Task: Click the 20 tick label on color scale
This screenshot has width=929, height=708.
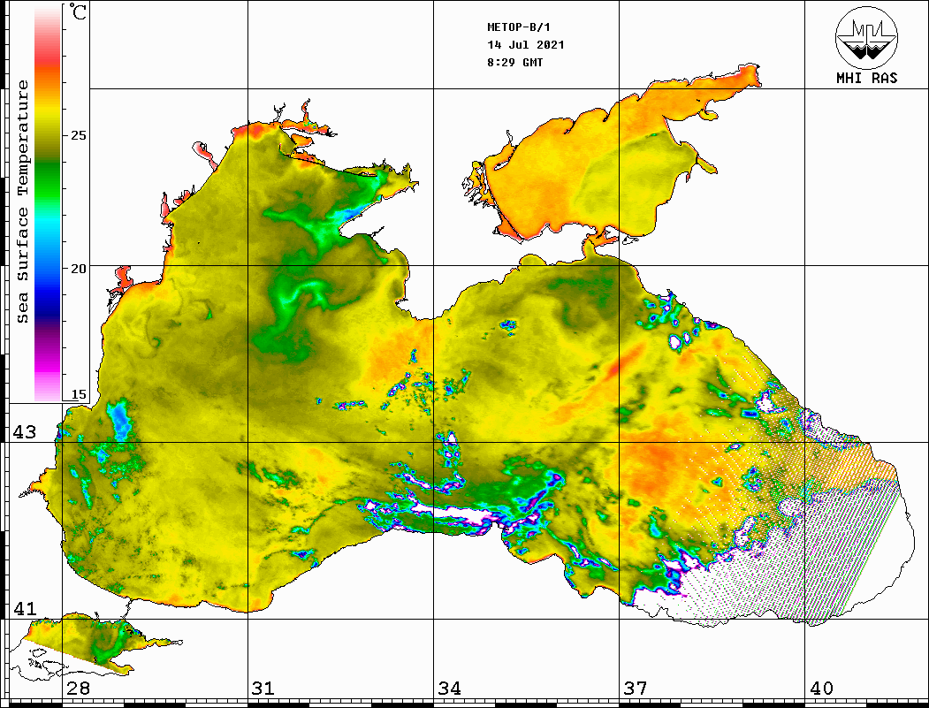Action: 78,269
